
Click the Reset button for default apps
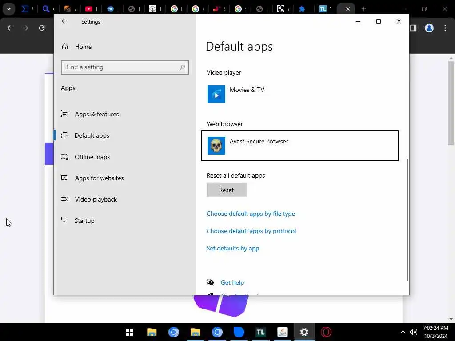pyautogui.click(x=226, y=190)
